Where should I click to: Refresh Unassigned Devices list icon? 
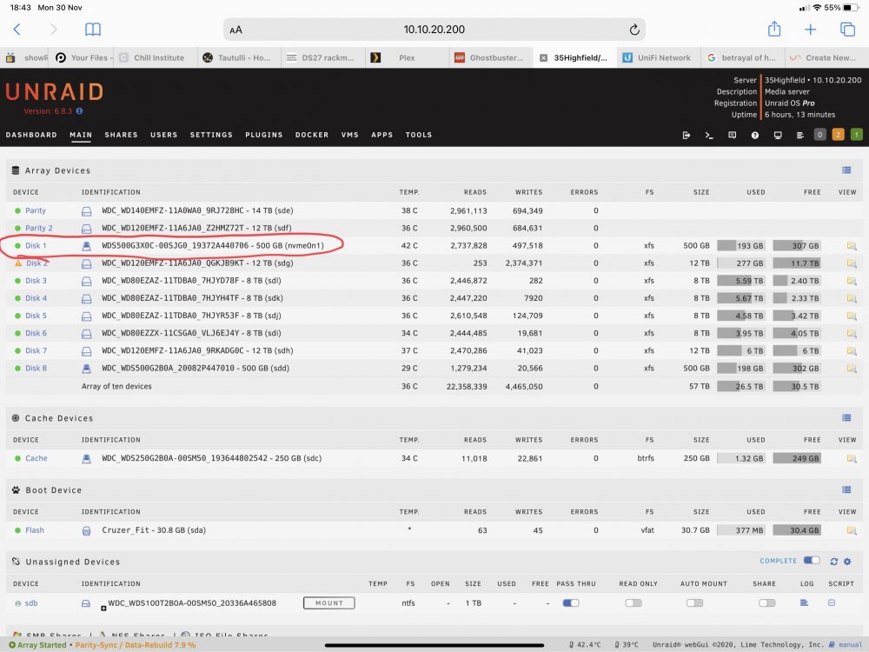coord(833,562)
